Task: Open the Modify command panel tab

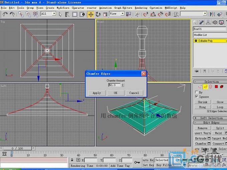Action: [202, 22]
